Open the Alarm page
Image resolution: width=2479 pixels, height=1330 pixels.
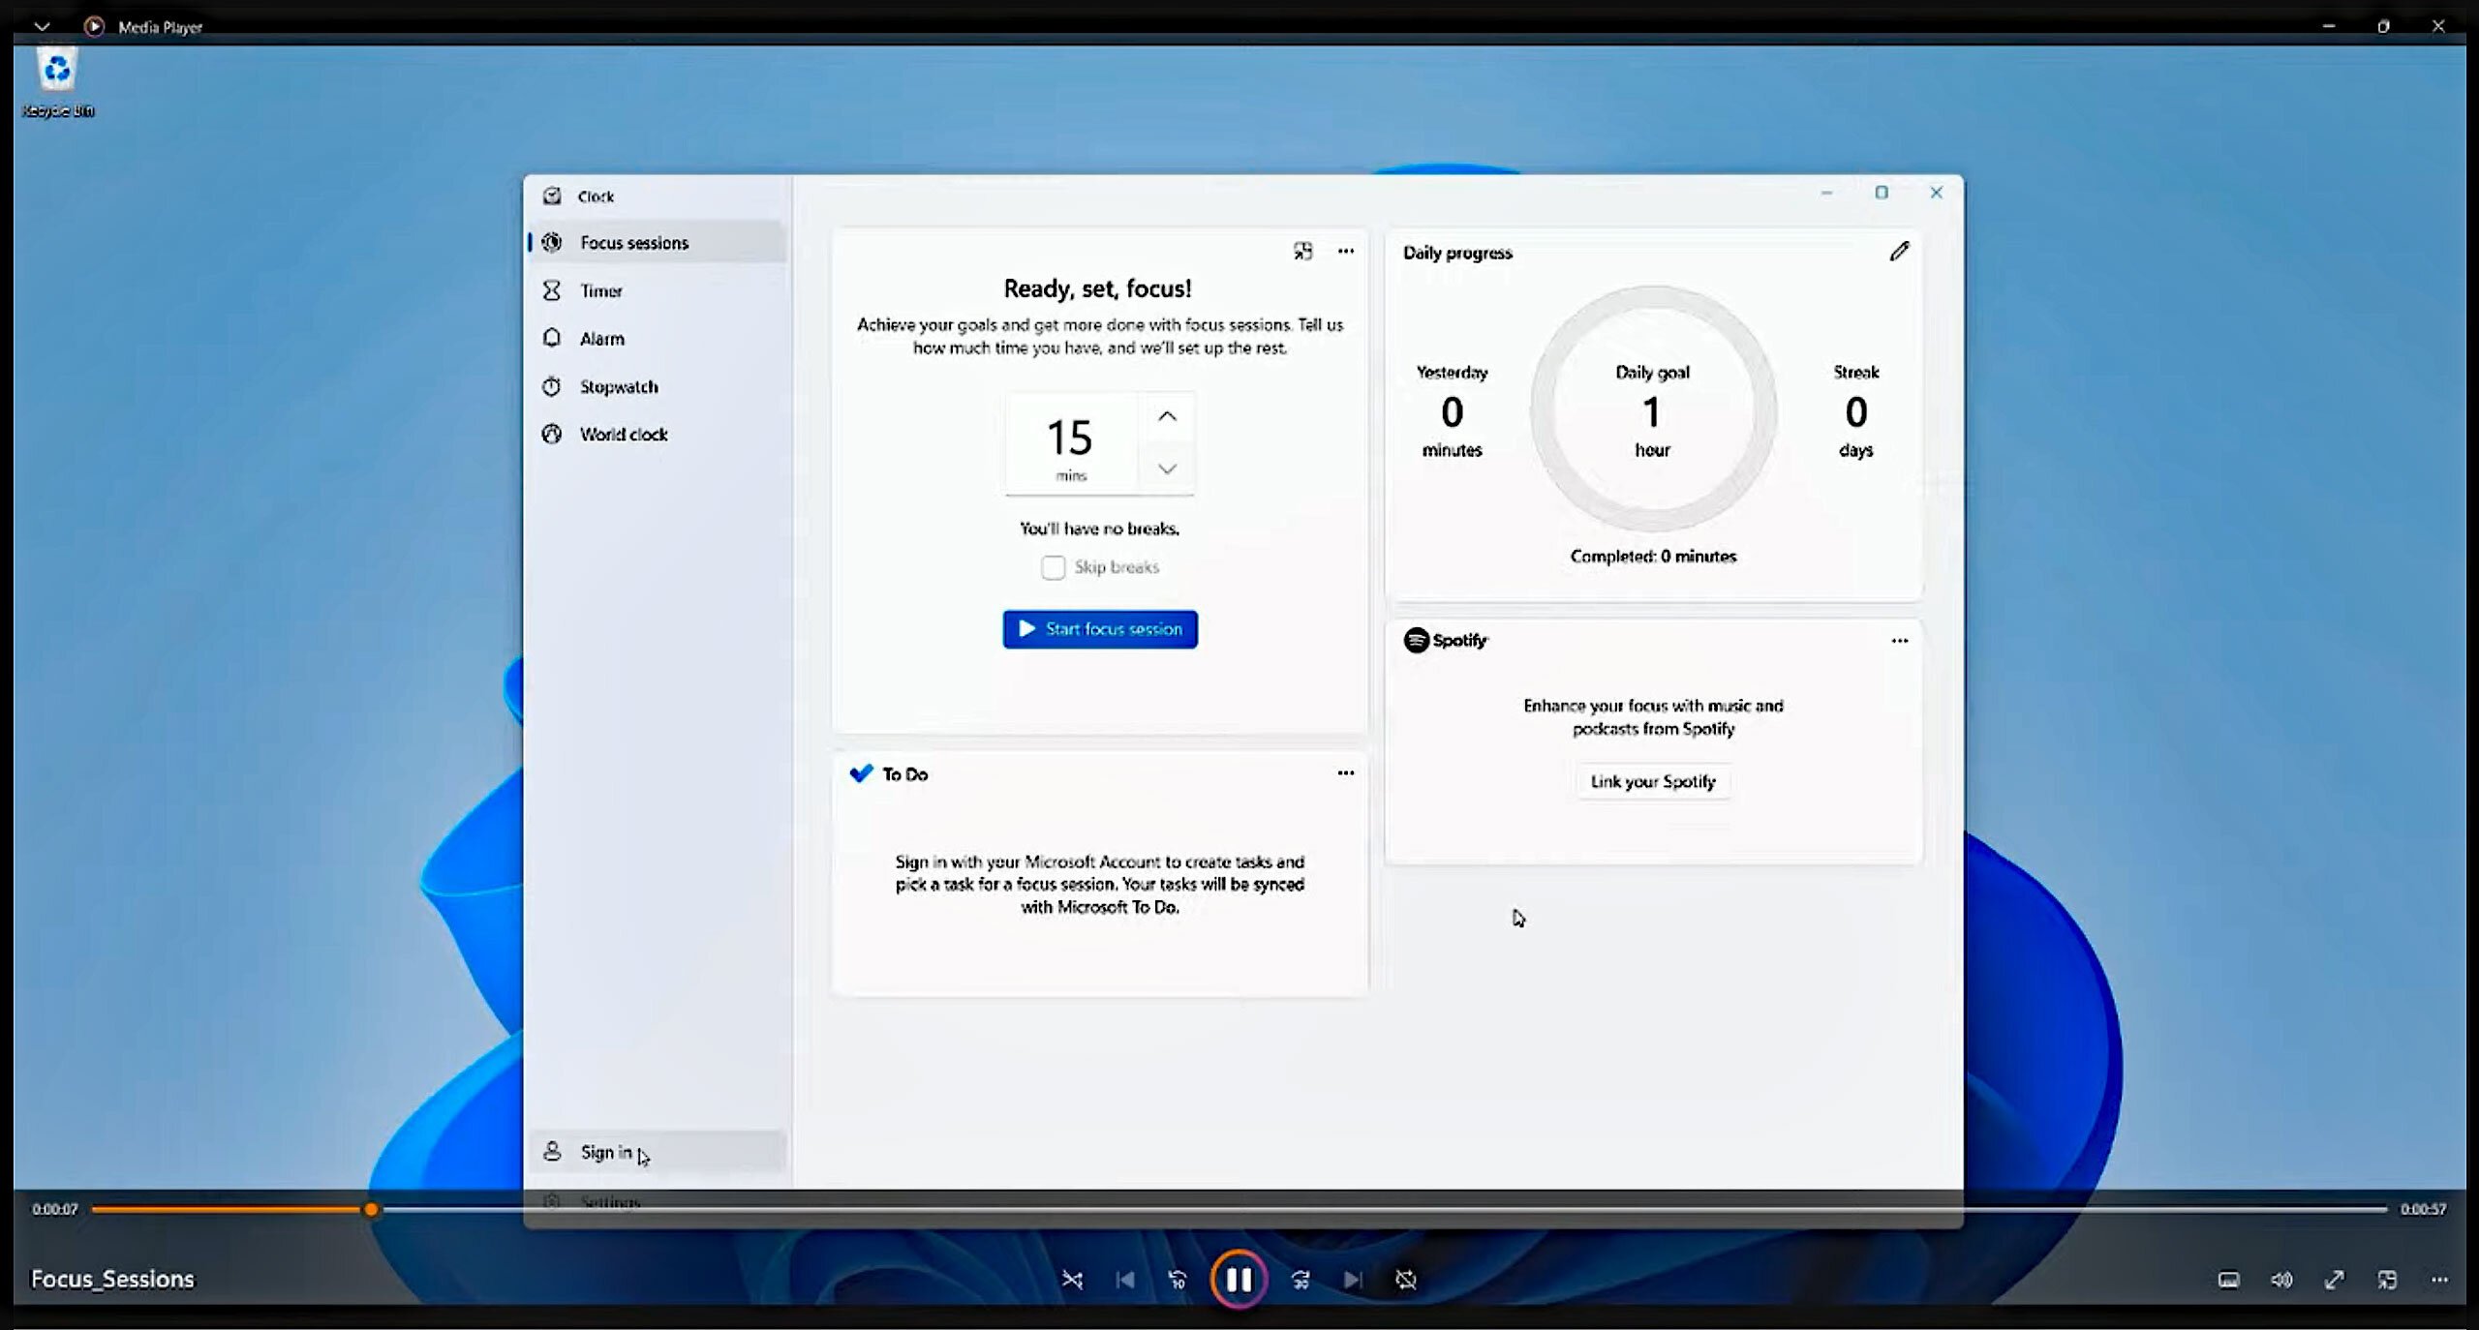click(x=658, y=338)
